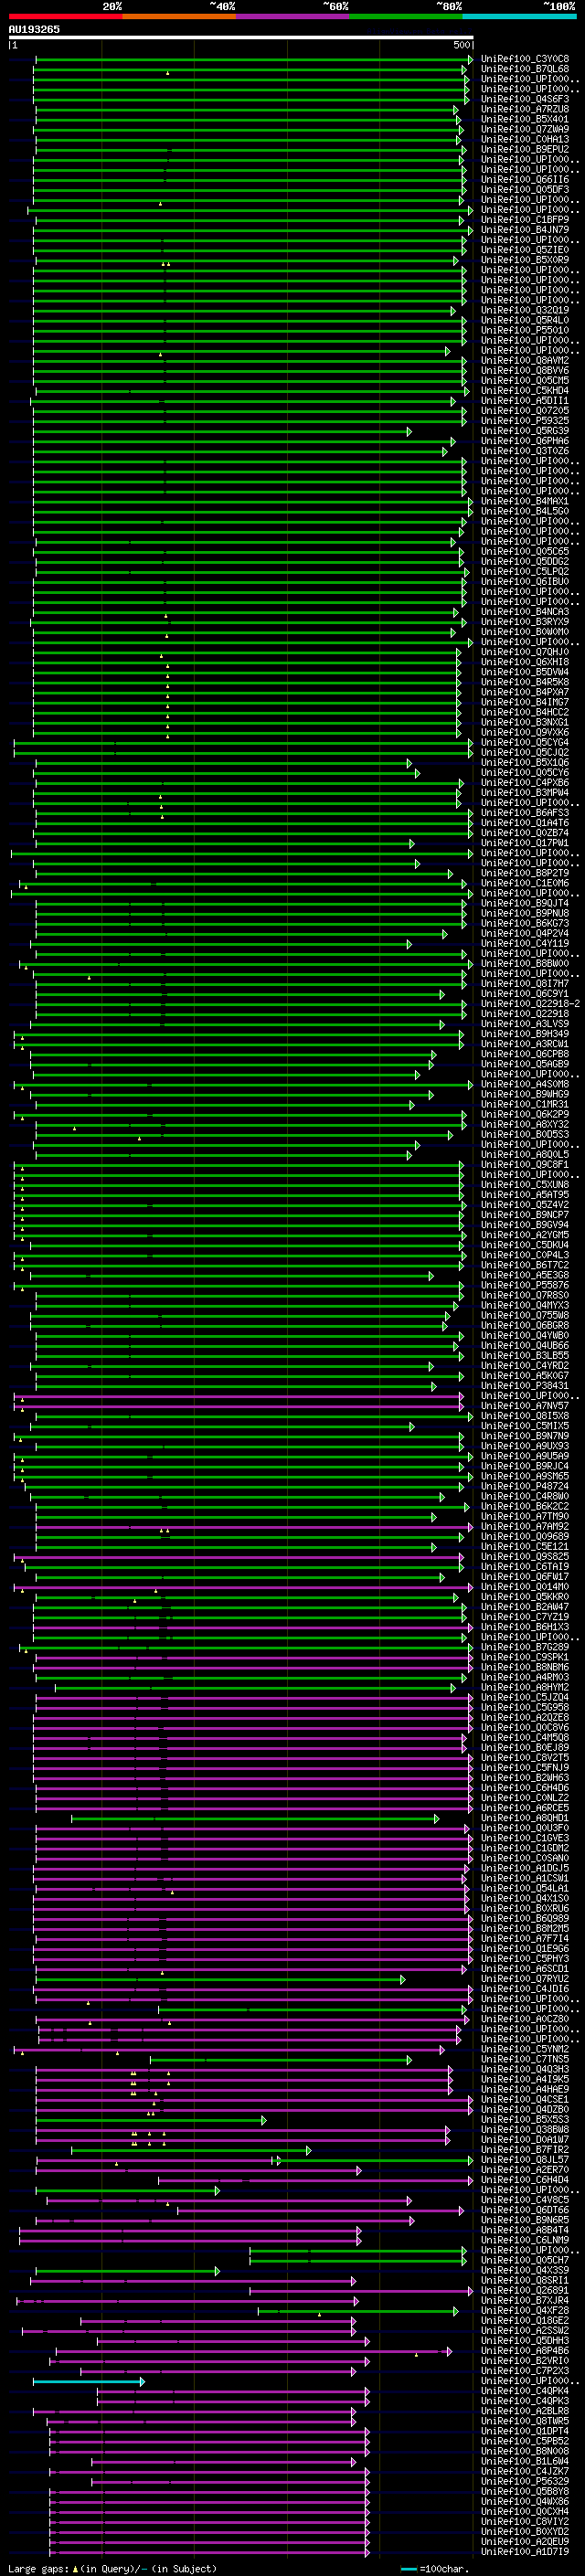
Task: Click the AU193265 query name
Action: pyautogui.click(x=34, y=29)
